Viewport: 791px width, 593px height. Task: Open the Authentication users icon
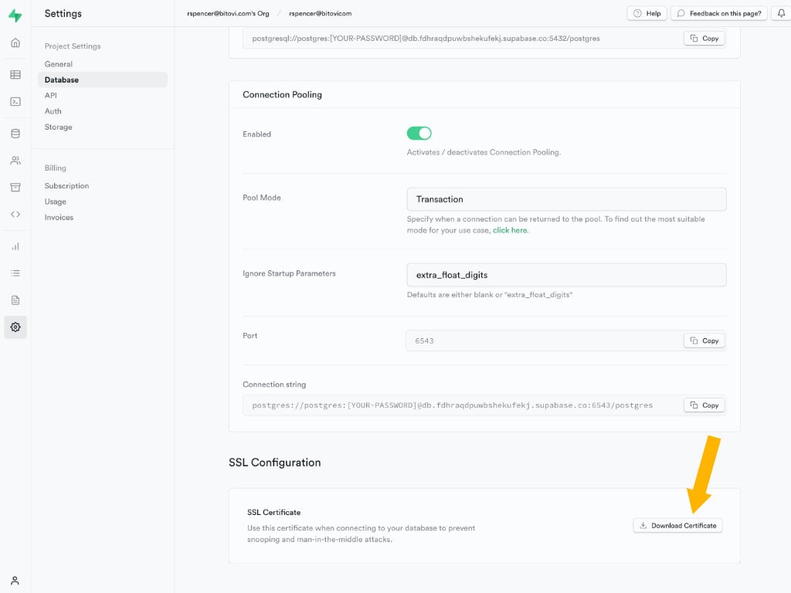[x=15, y=160]
